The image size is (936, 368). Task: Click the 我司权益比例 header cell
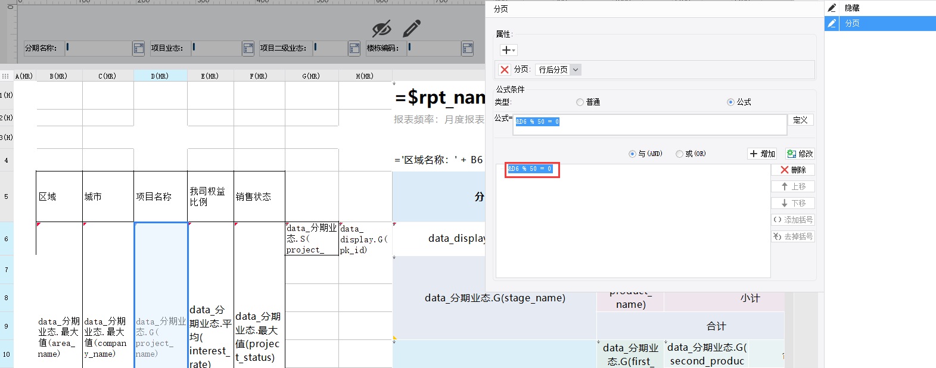(x=210, y=197)
